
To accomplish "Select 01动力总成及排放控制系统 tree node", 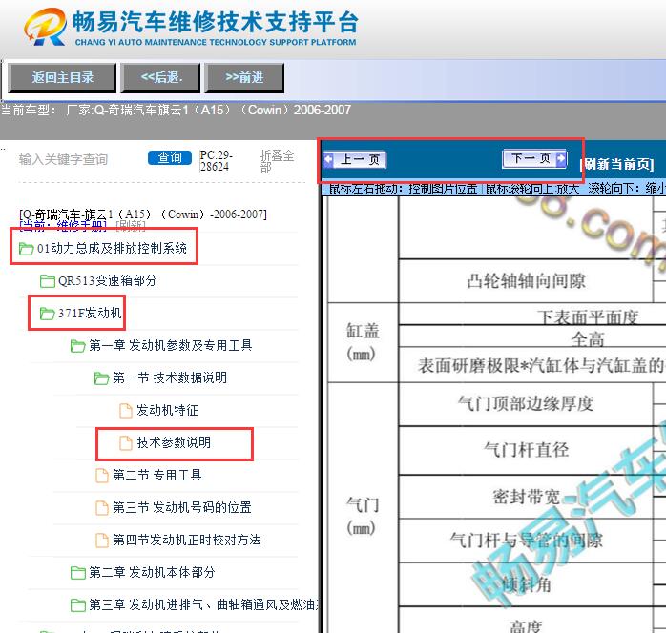I will (113, 248).
